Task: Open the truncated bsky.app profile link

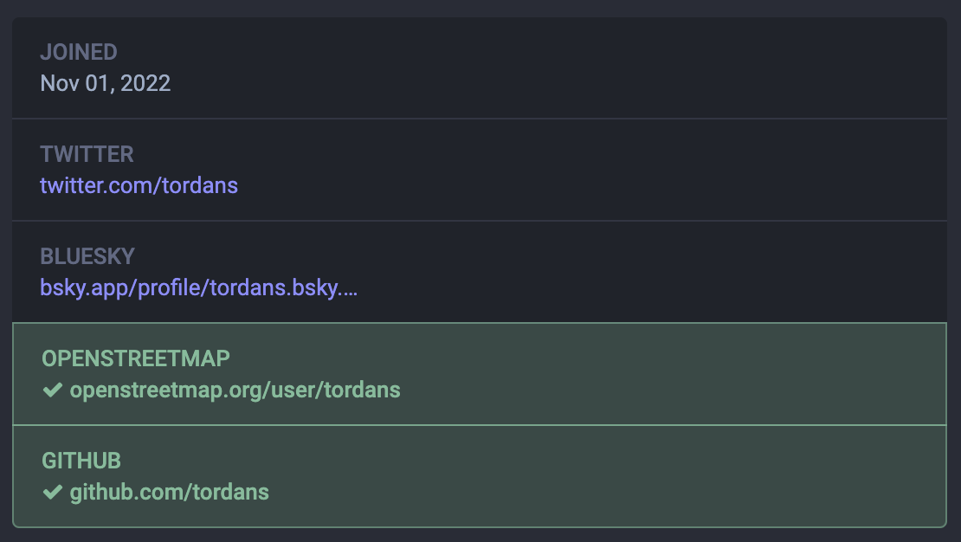Action: coord(198,287)
